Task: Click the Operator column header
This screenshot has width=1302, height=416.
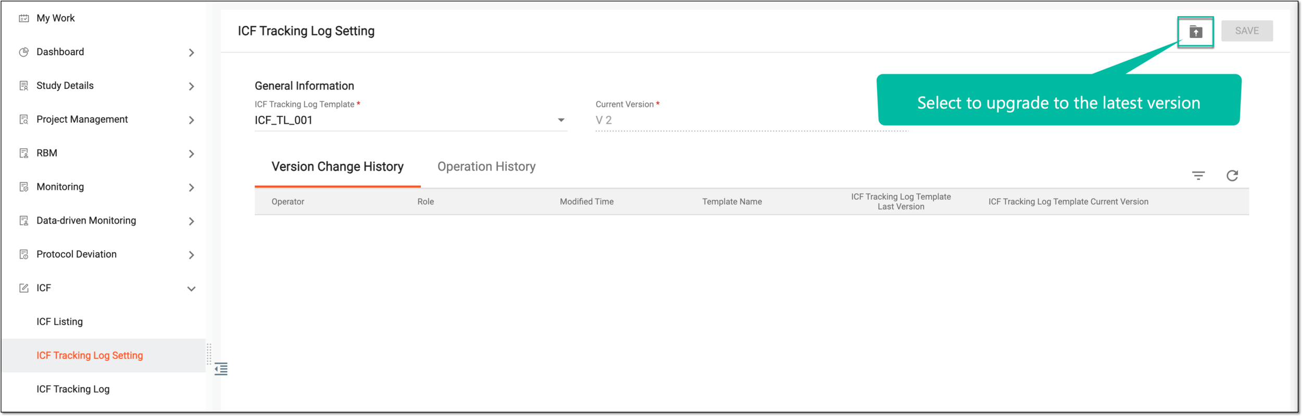Action: point(287,202)
